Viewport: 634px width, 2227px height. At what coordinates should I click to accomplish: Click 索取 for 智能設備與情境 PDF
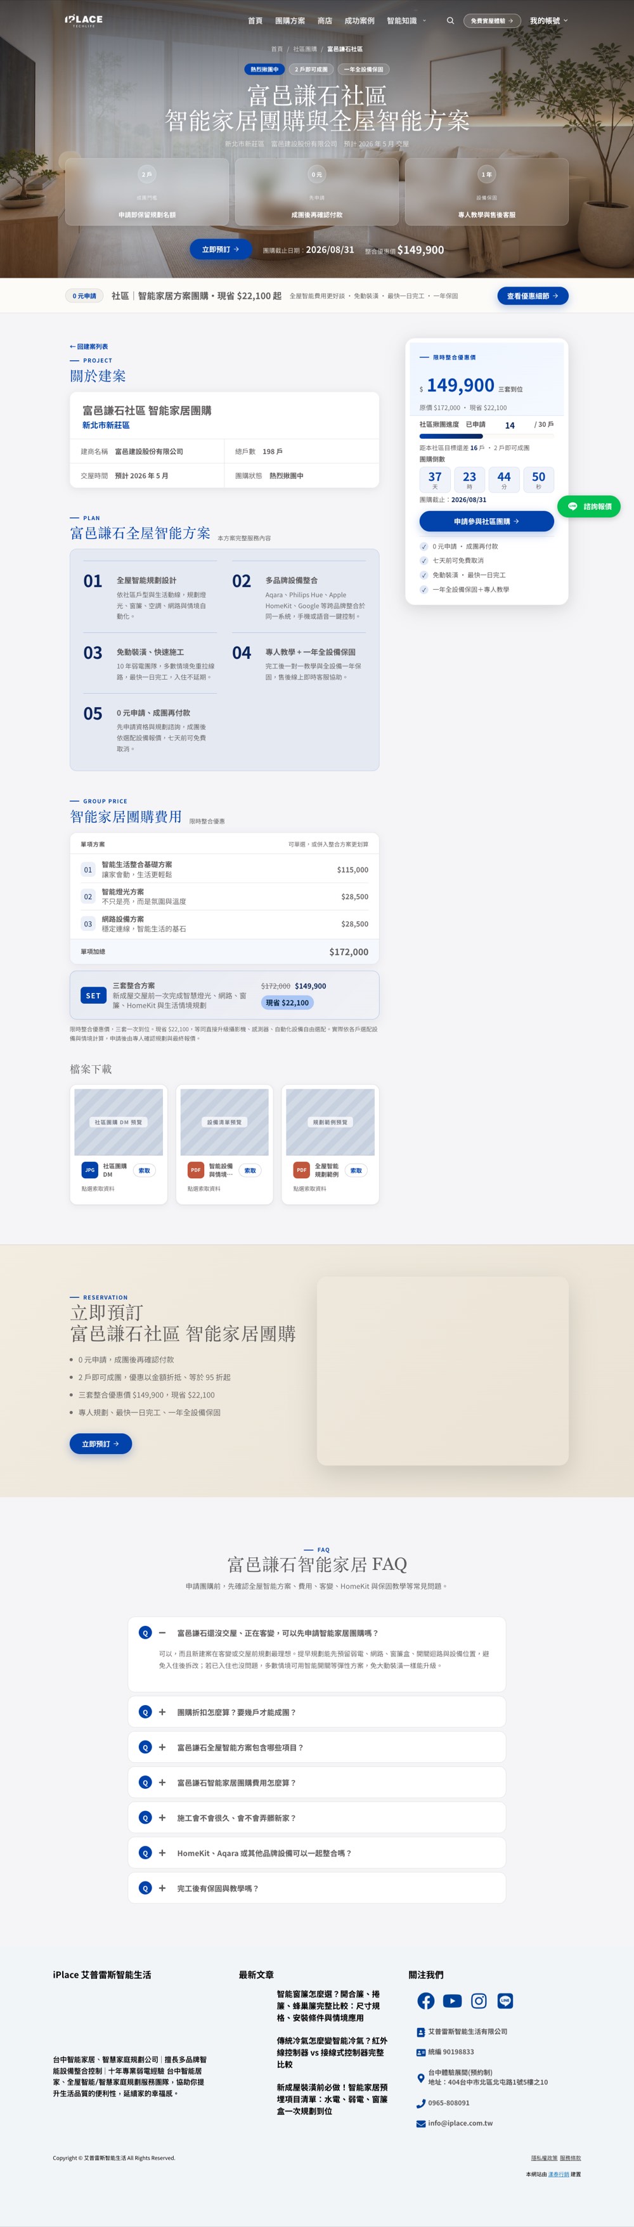point(250,1171)
